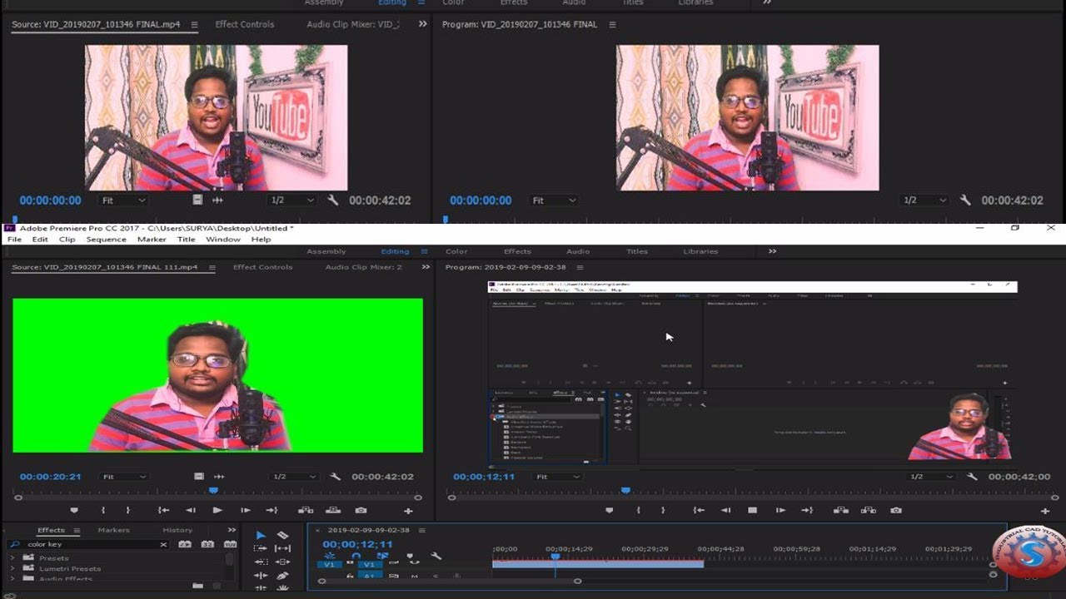Viewport: 1066px width, 599px height.
Task: Open Audio Clip Mixer: 2 tab
Action: tap(363, 267)
